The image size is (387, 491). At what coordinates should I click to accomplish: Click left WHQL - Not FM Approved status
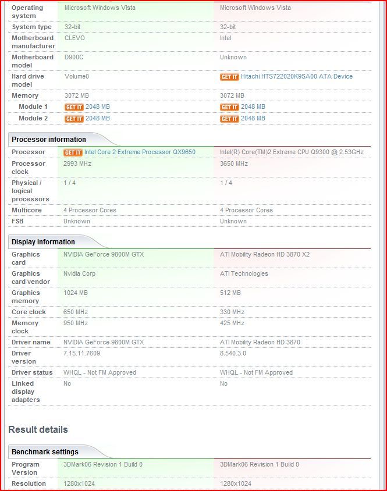100,372
